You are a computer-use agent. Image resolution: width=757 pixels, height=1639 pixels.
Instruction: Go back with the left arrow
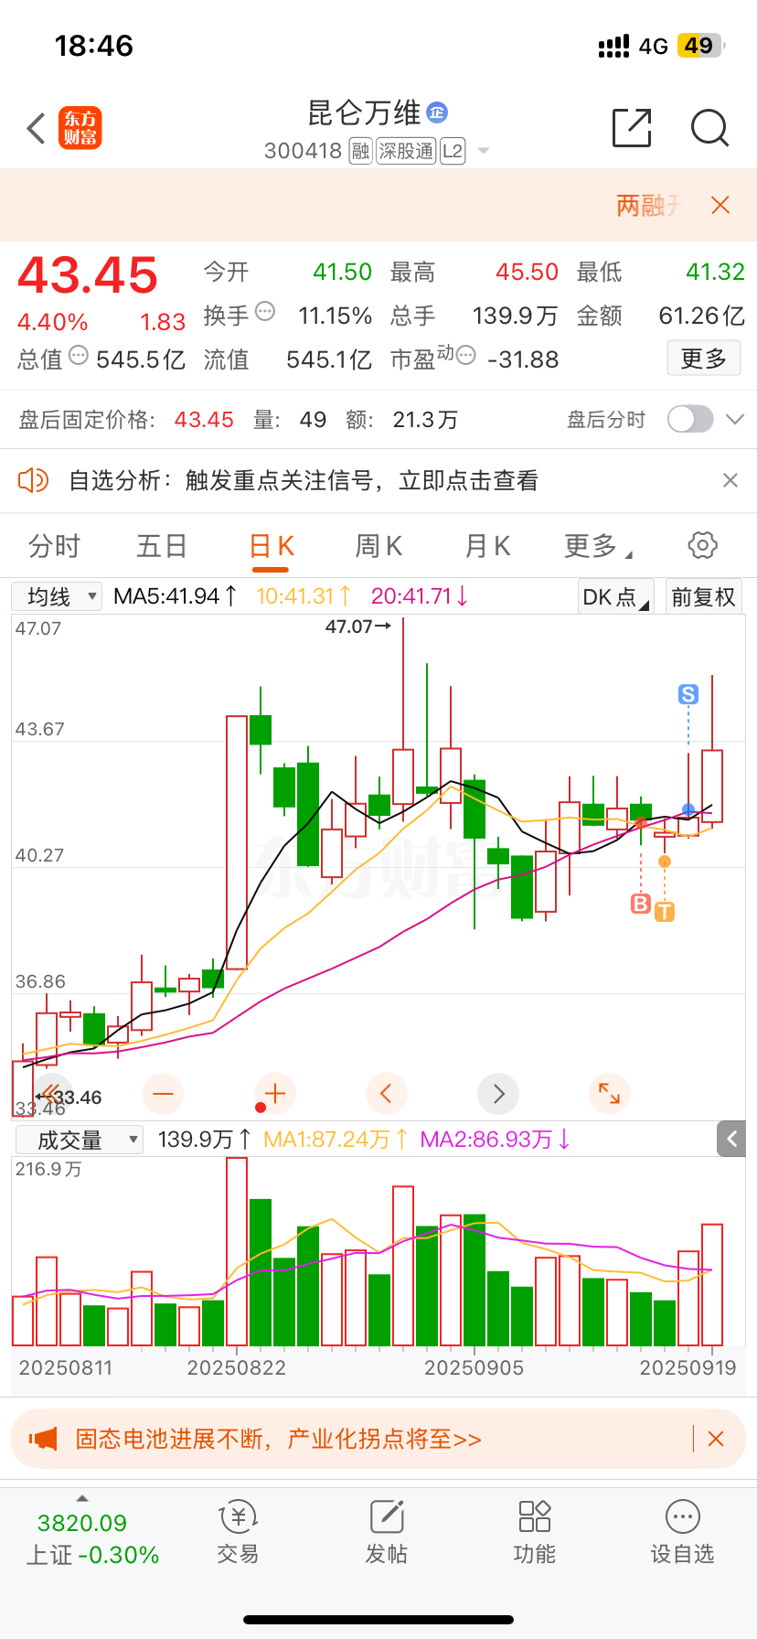pyautogui.click(x=37, y=128)
